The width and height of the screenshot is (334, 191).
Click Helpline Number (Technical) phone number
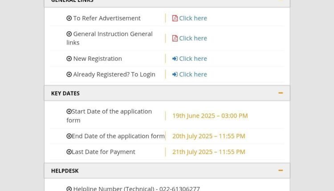point(184,189)
